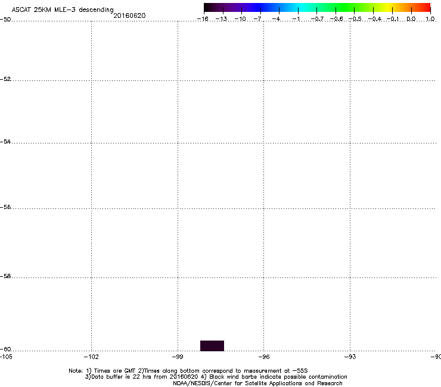Click the "-58" latitude axis label
The image size is (441, 387).
5,276
